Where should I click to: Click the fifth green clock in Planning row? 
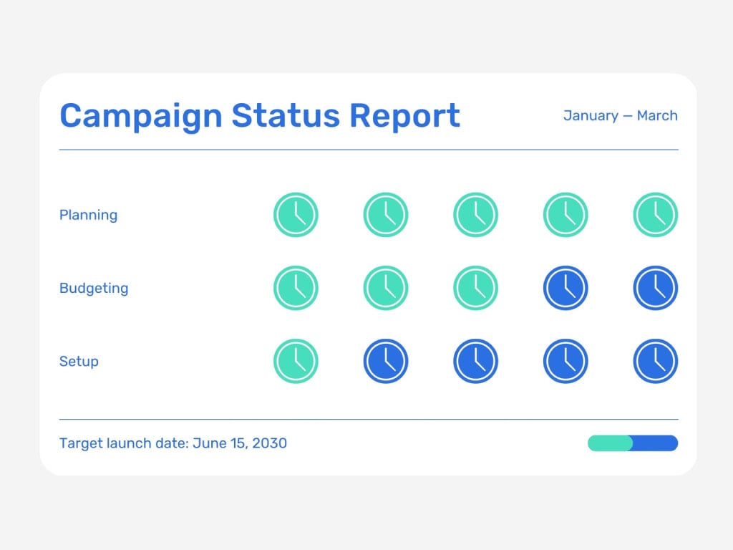coord(655,215)
